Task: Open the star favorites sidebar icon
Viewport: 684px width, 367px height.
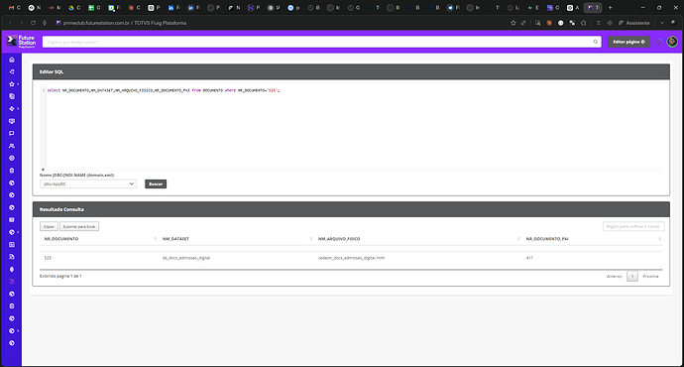Action: 12,83
